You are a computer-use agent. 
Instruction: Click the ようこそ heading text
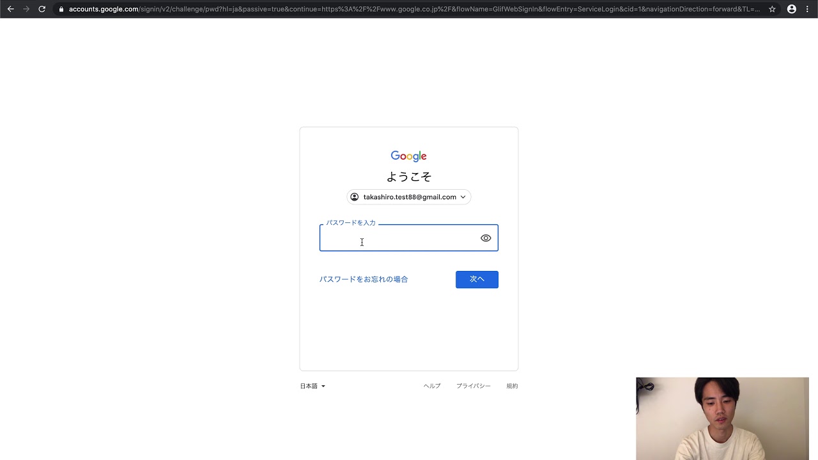point(409,177)
